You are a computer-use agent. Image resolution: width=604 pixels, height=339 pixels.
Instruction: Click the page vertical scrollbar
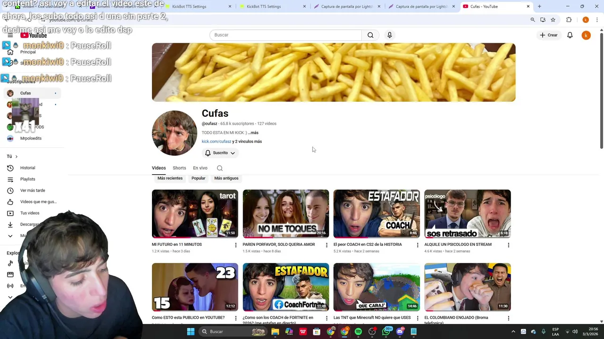(601, 89)
